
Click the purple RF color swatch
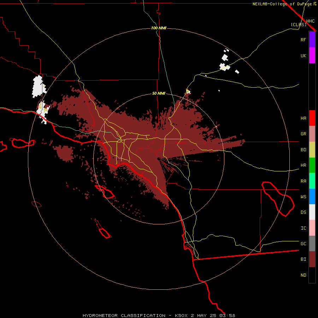312,40
